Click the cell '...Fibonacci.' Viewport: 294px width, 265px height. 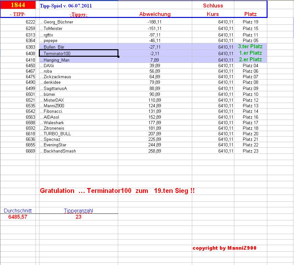[x=79, y=111]
